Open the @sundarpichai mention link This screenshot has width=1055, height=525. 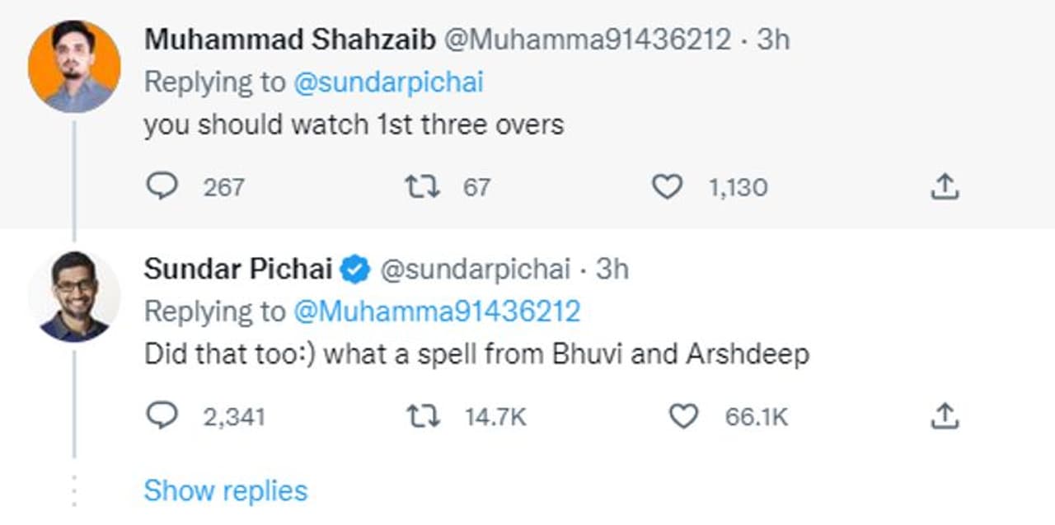tap(388, 82)
